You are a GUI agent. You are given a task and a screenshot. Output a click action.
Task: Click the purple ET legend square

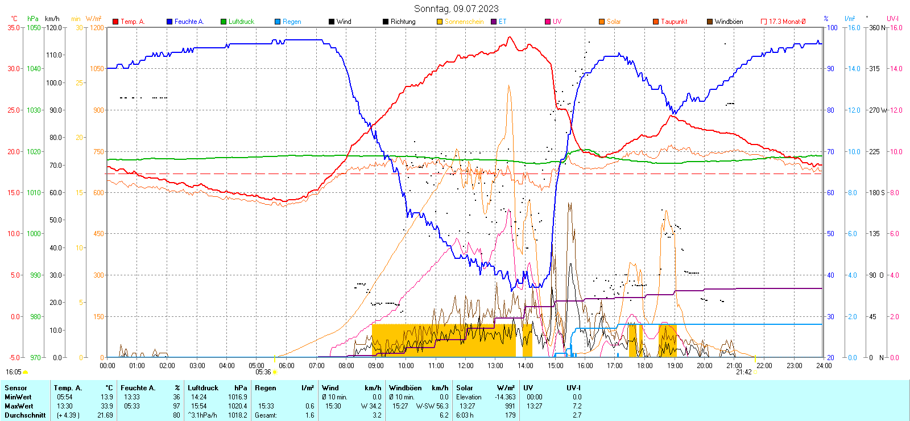pos(494,22)
